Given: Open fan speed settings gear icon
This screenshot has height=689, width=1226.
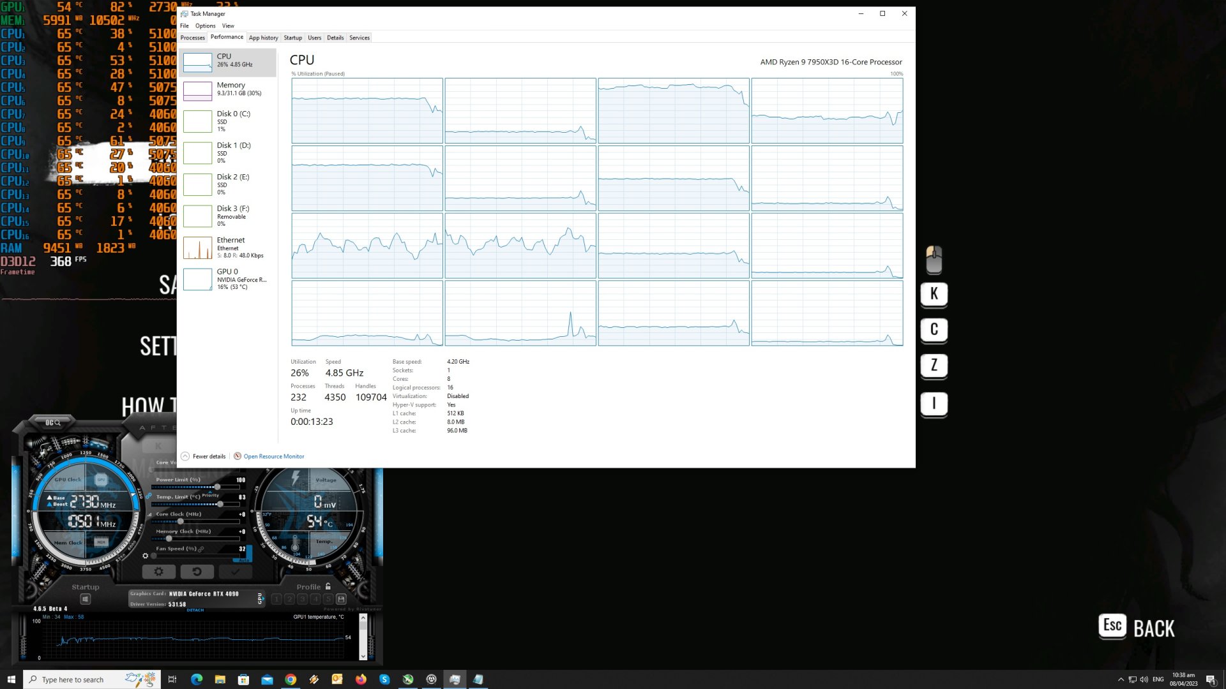Looking at the screenshot, I should click(146, 556).
